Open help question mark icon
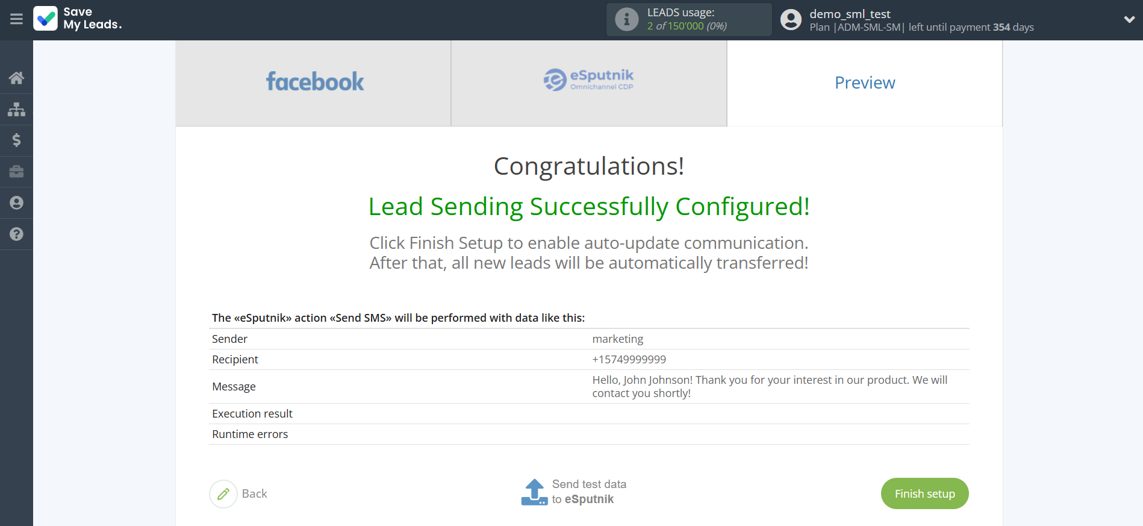 click(x=16, y=234)
